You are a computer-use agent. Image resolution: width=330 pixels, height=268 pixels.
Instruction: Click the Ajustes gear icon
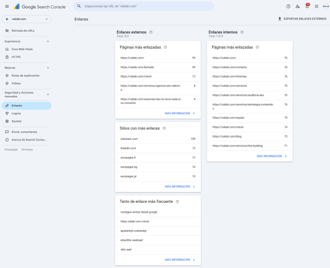pos(7,121)
